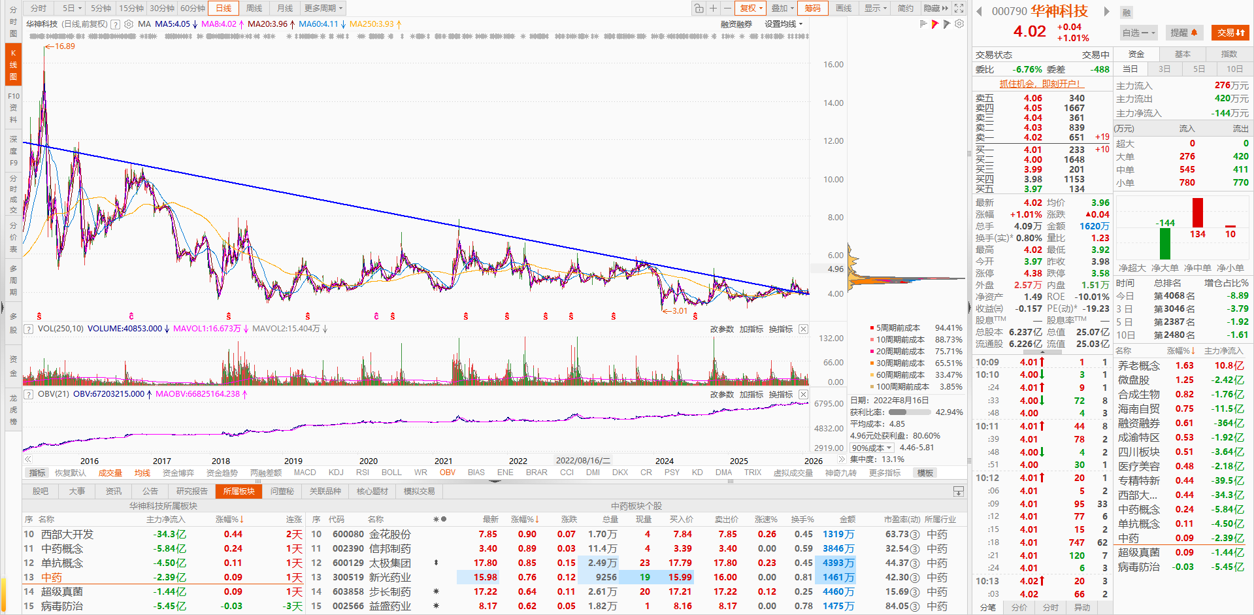This screenshot has width=1254, height=615.
Task: Click the red flag marker icon above chart
Action: click(x=935, y=24)
